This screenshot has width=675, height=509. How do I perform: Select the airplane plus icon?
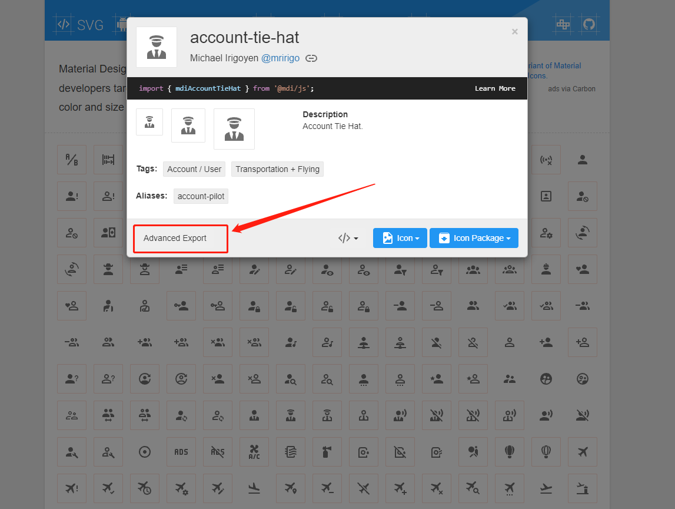(x=400, y=488)
